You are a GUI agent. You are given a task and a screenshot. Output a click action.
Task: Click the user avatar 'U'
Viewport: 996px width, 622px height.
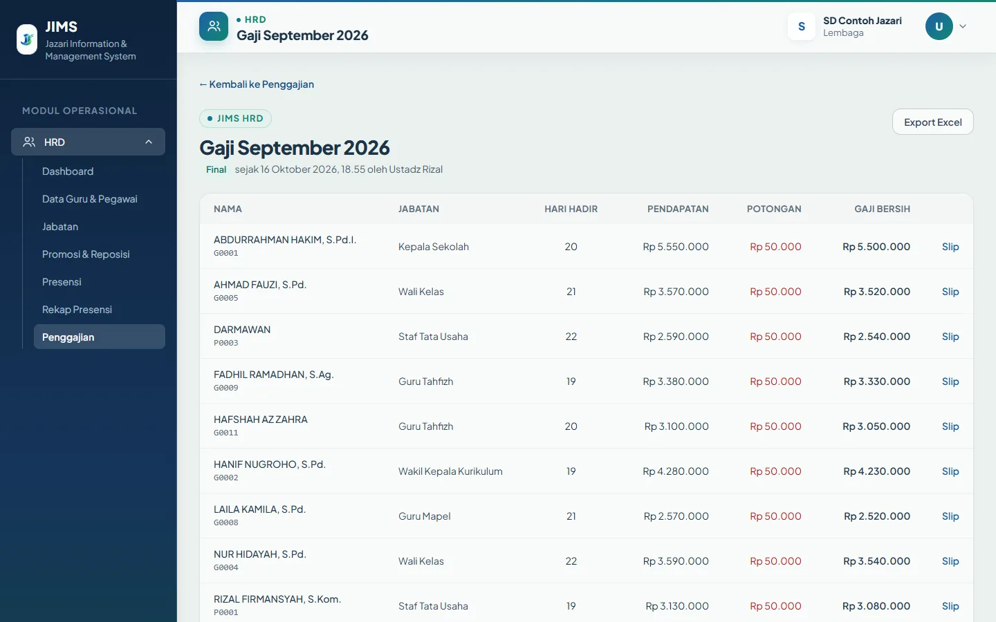(x=939, y=26)
